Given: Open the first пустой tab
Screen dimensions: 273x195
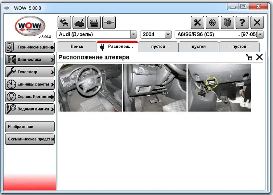Looking at the screenshot, I should point(158,47).
